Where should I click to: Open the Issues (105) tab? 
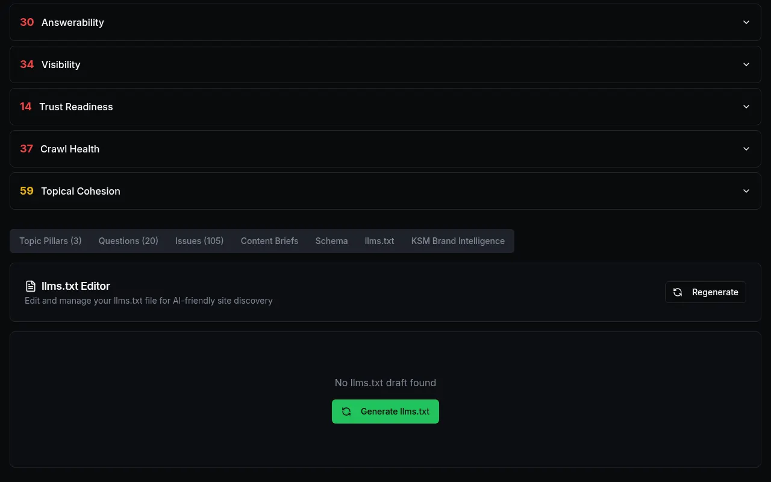click(199, 241)
